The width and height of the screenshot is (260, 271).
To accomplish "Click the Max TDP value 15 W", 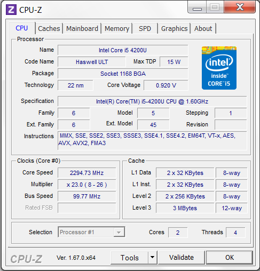I will pos(174,62).
